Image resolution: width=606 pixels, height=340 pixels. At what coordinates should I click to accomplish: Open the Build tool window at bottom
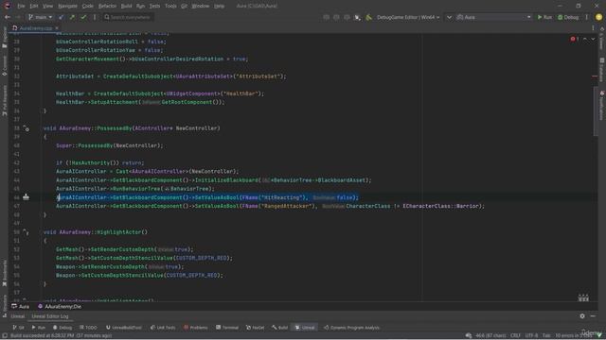point(280,328)
